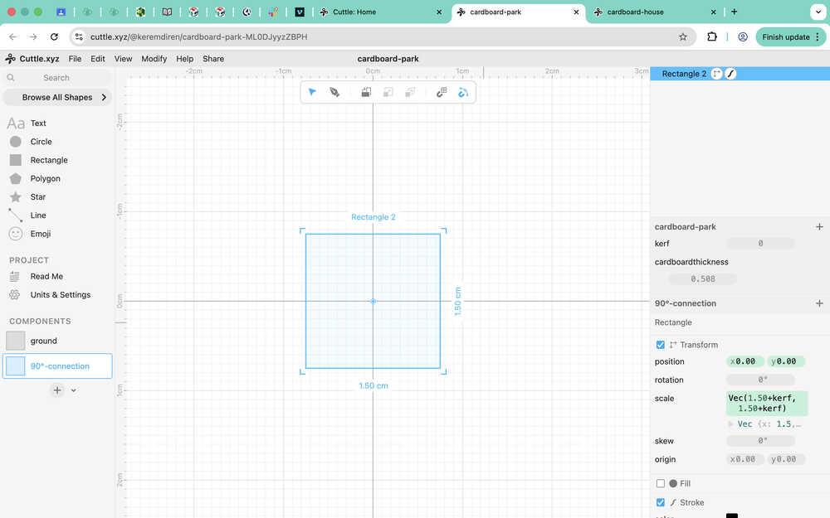Open the View menu
This screenshot has height=518, width=830.
tap(123, 59)
